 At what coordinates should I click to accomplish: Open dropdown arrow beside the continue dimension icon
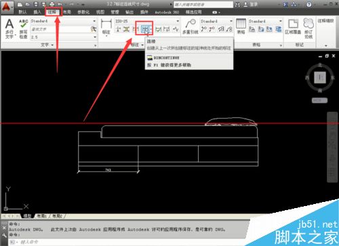[151, 29]
